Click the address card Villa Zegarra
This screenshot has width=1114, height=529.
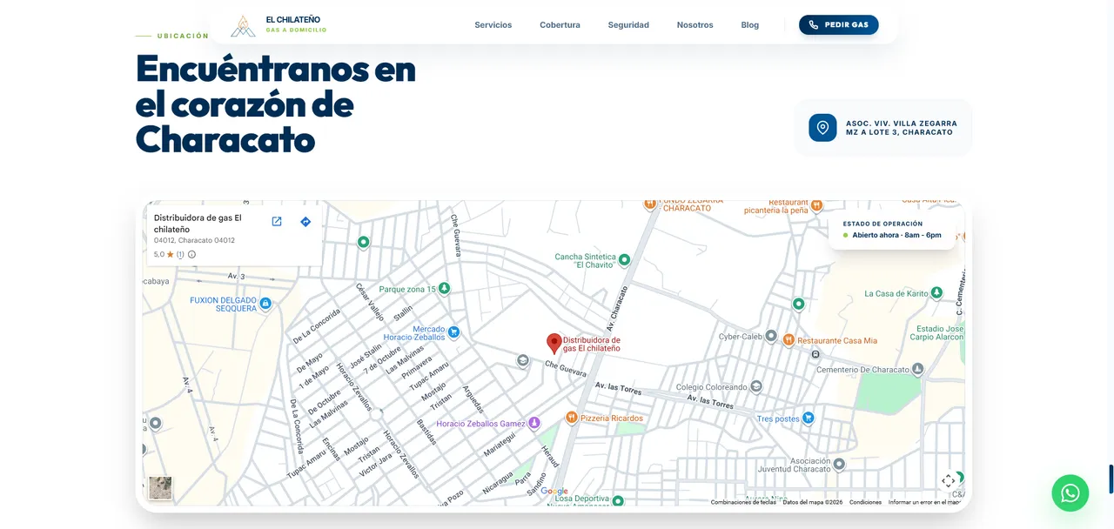883,128
